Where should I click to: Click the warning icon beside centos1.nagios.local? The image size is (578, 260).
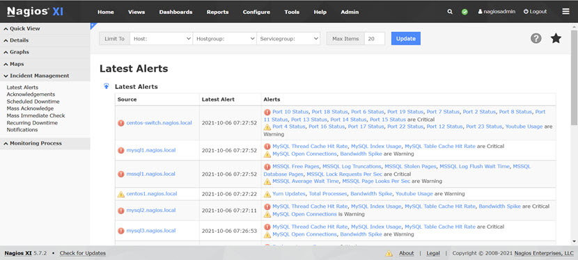tap(121, 194)
